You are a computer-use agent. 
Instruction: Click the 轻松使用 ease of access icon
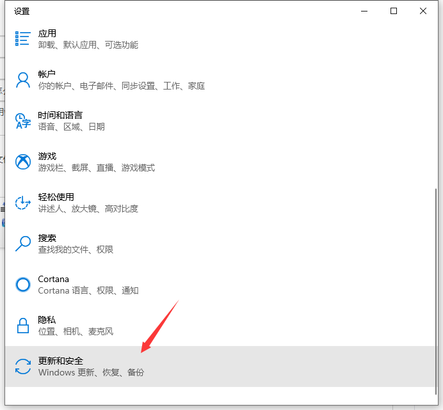point(23,203)
